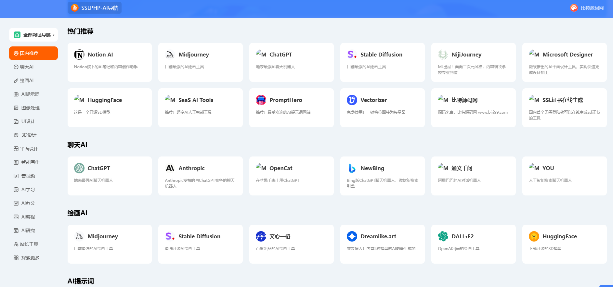Viewport: 613px width, 287px height.
Task: Click the 聊天AI section heading
Action: pyautogui.click(x=77, y=145)
